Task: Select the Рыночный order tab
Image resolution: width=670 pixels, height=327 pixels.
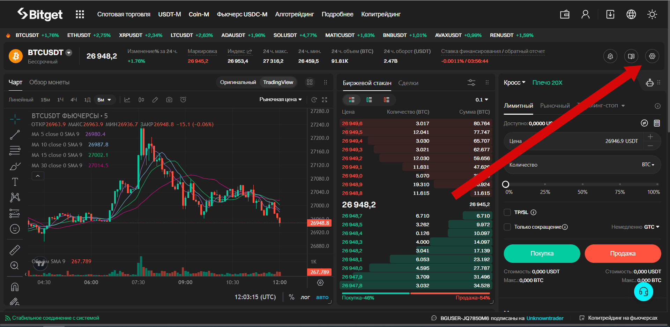Action: tap(555, 106)
